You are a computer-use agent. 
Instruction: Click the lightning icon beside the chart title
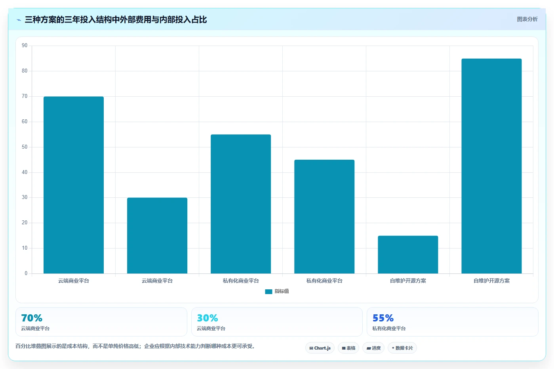(x=19, y=20)
